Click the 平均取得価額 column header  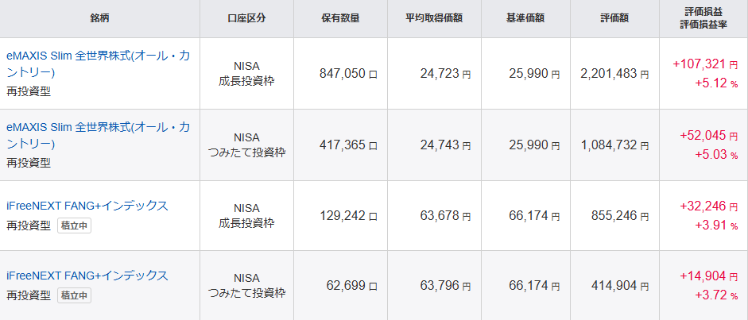click(434, 18)
